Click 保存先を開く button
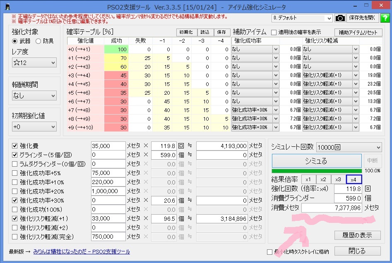The image size is (392, 263). [362, 18]
